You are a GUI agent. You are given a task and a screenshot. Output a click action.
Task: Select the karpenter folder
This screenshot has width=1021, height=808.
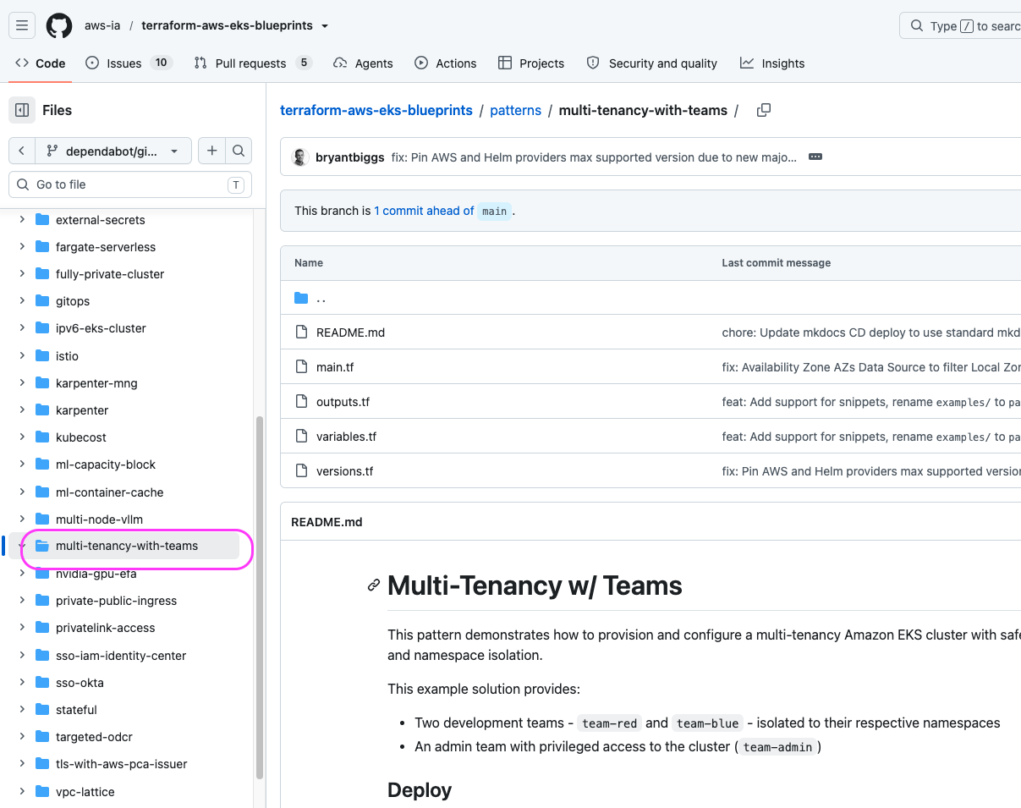[82, 410]
